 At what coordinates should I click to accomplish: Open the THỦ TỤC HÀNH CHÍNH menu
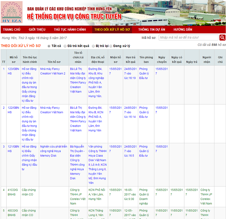pyautogui.click(x=70, y=30)
